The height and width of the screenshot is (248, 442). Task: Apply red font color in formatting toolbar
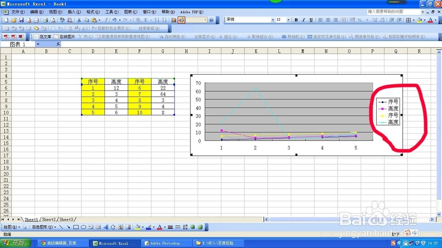point(431,20)
